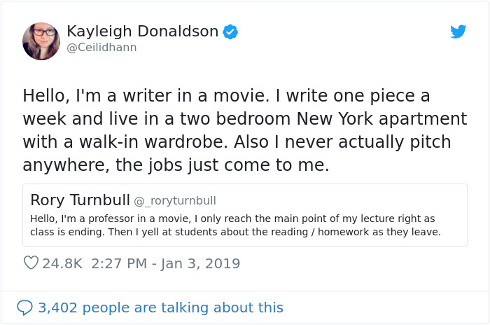The width and height of the screenshot is (490, 325).
Task: Click the main tweet text about writer
Action: point(245,130)
